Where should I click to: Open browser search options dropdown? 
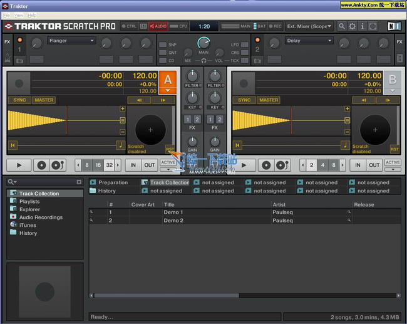coord(12,182)
